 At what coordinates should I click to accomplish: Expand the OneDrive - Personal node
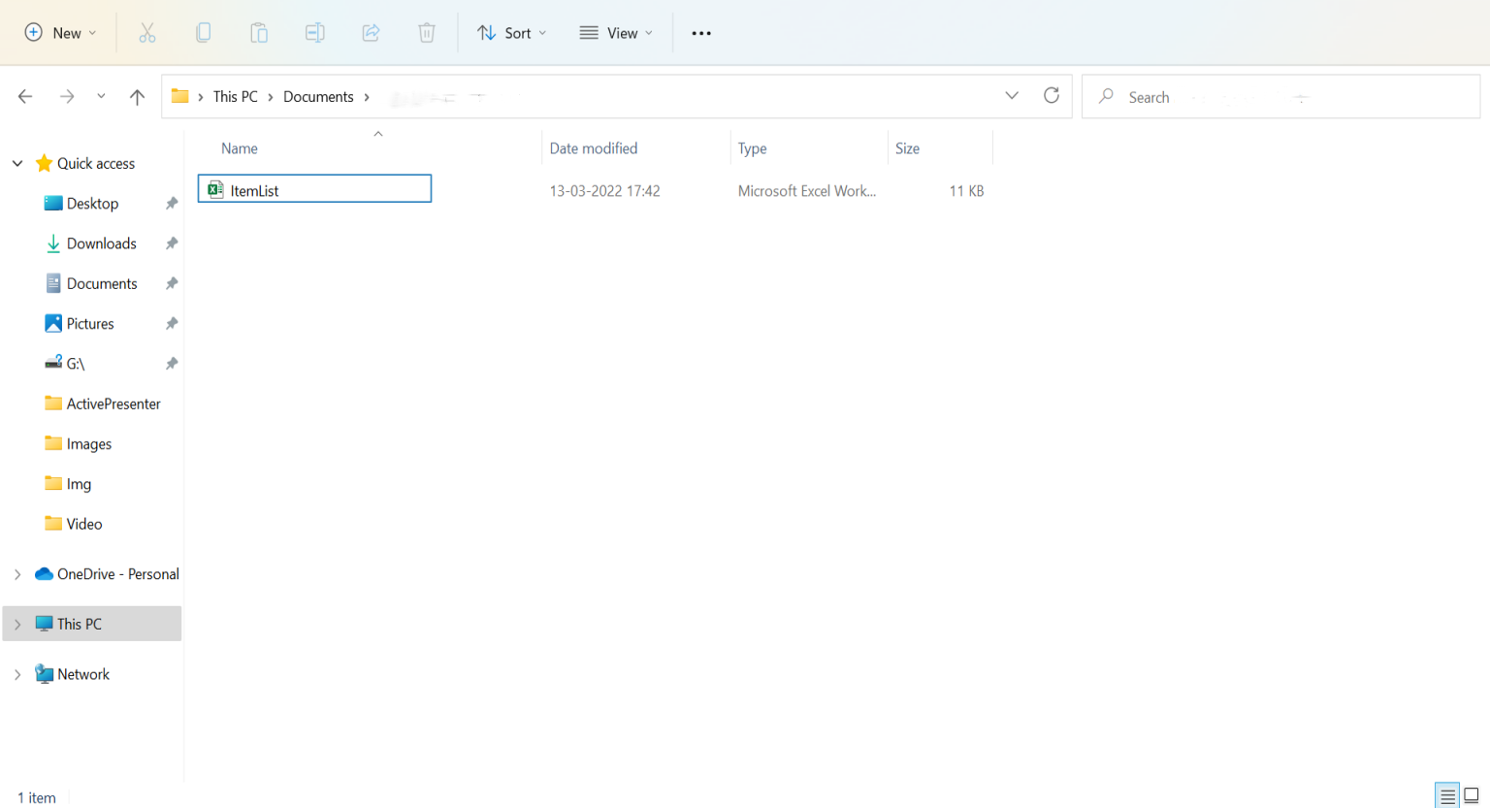[17, 574]
